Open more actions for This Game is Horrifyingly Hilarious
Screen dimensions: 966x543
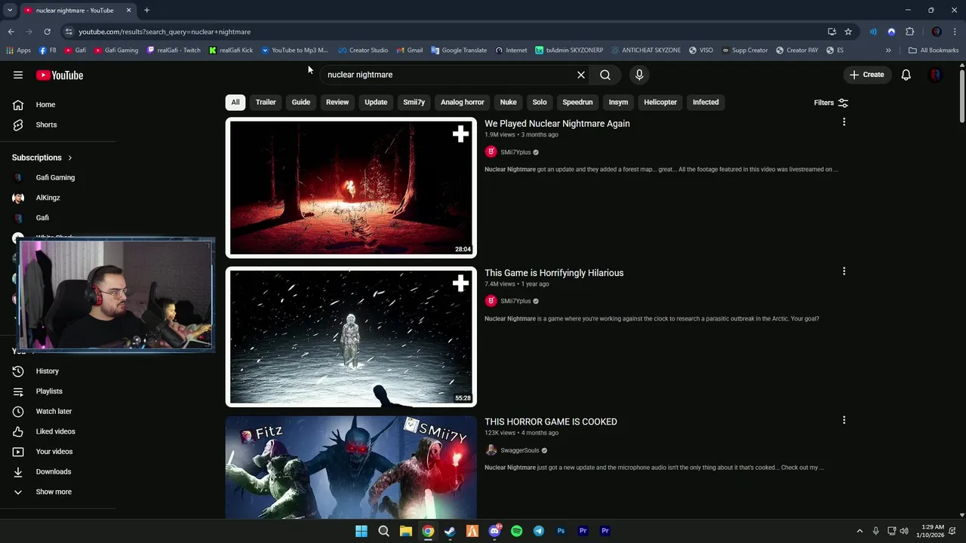[x=844, y=271]
